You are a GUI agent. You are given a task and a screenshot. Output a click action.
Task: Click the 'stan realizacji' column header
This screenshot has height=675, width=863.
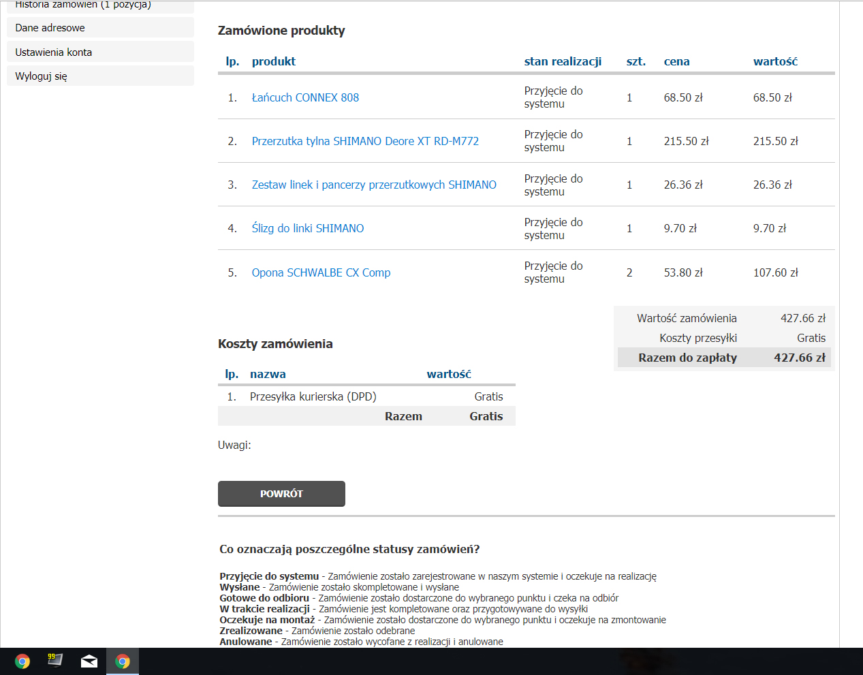point(563,61)
